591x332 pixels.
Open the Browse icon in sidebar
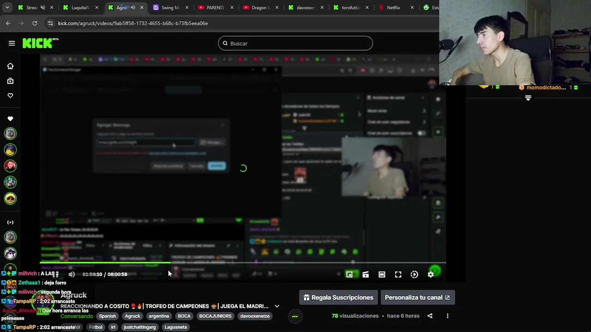pos(10,81)
